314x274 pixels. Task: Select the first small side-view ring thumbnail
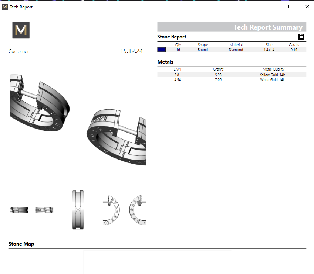click(18, 210)
